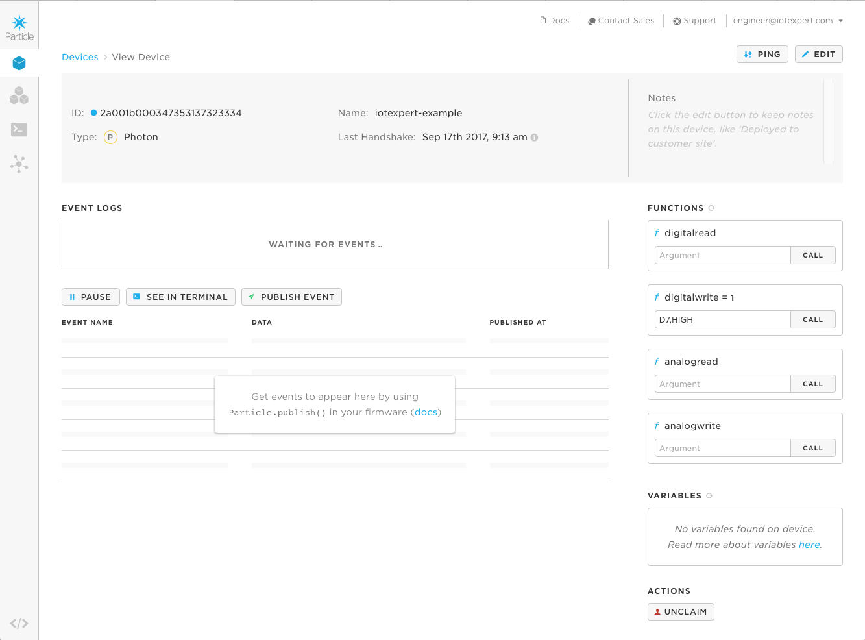Viewport: 865px width, 640px height.
Task: Click SEE IN TERMINAL button
Action: [180, 297]
